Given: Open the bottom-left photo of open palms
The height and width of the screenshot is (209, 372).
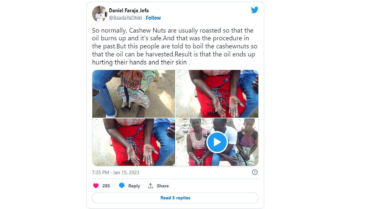Looking at the screenshot, I should click(x=133, y=142).
